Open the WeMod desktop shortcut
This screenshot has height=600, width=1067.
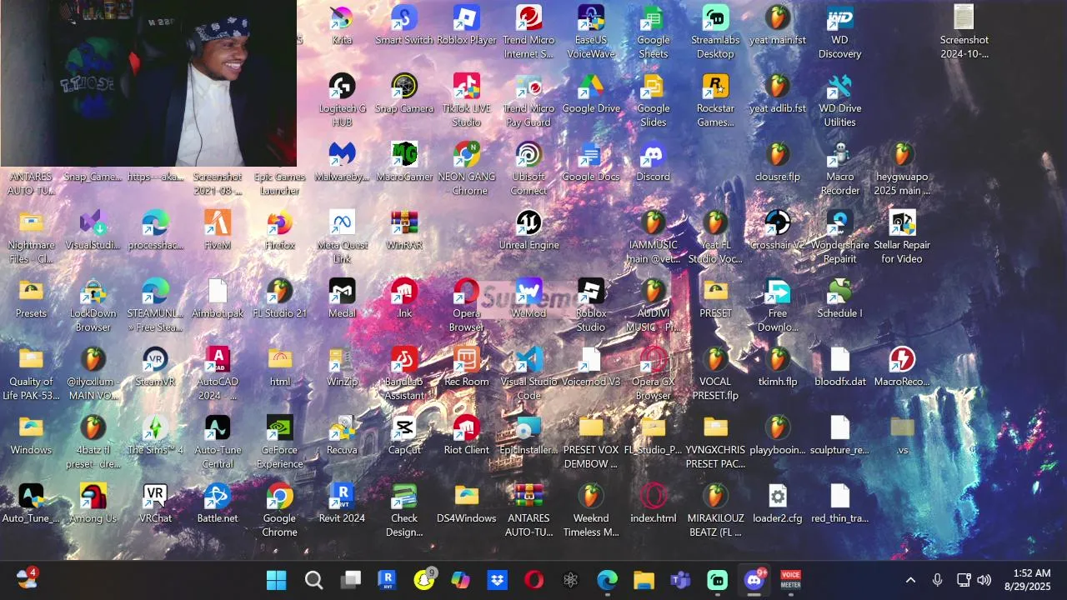click(528, 298)
